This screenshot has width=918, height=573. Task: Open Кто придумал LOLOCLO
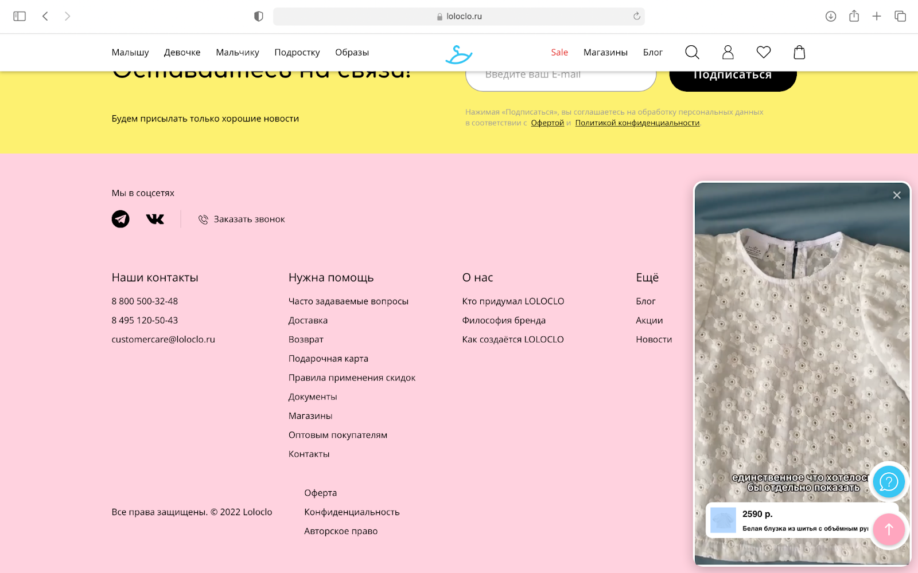513,301
